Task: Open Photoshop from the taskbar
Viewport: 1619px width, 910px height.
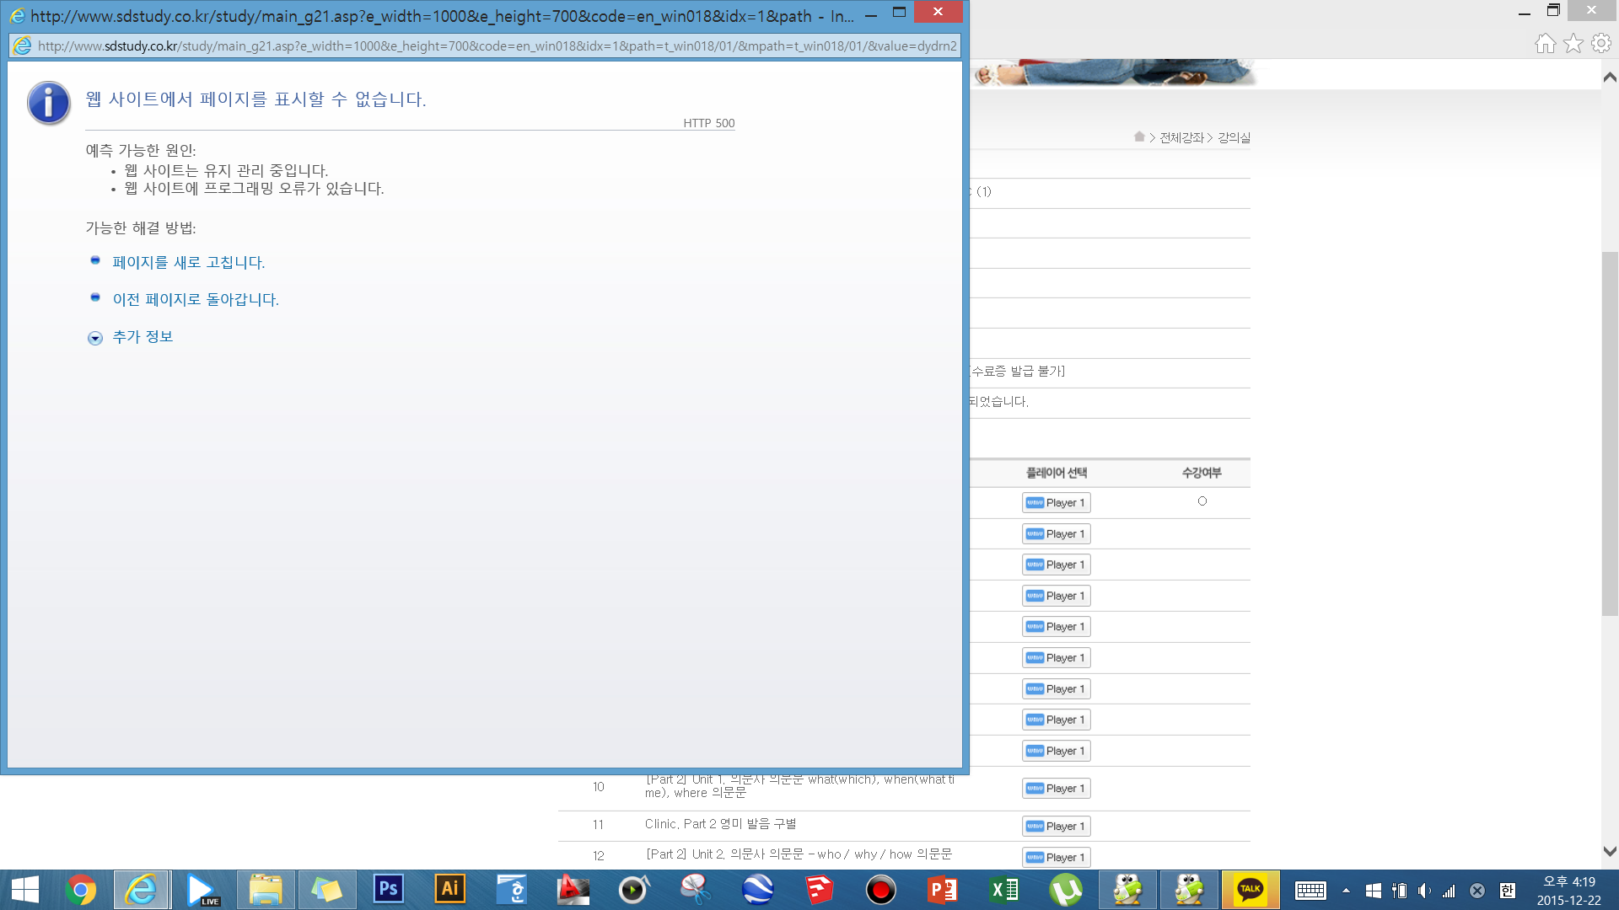Action: (388, 889)
